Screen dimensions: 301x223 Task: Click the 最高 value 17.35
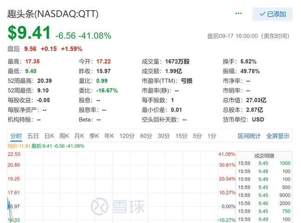[x=32, y=61]
